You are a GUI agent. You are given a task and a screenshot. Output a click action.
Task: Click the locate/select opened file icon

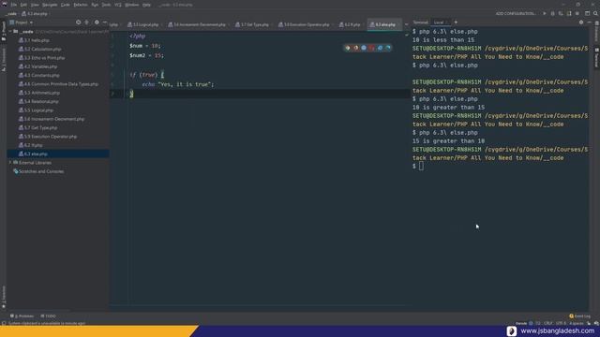79,22
